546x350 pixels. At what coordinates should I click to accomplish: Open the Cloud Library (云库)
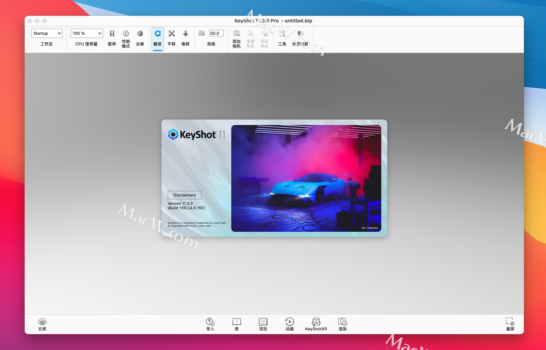pos(42,324)
